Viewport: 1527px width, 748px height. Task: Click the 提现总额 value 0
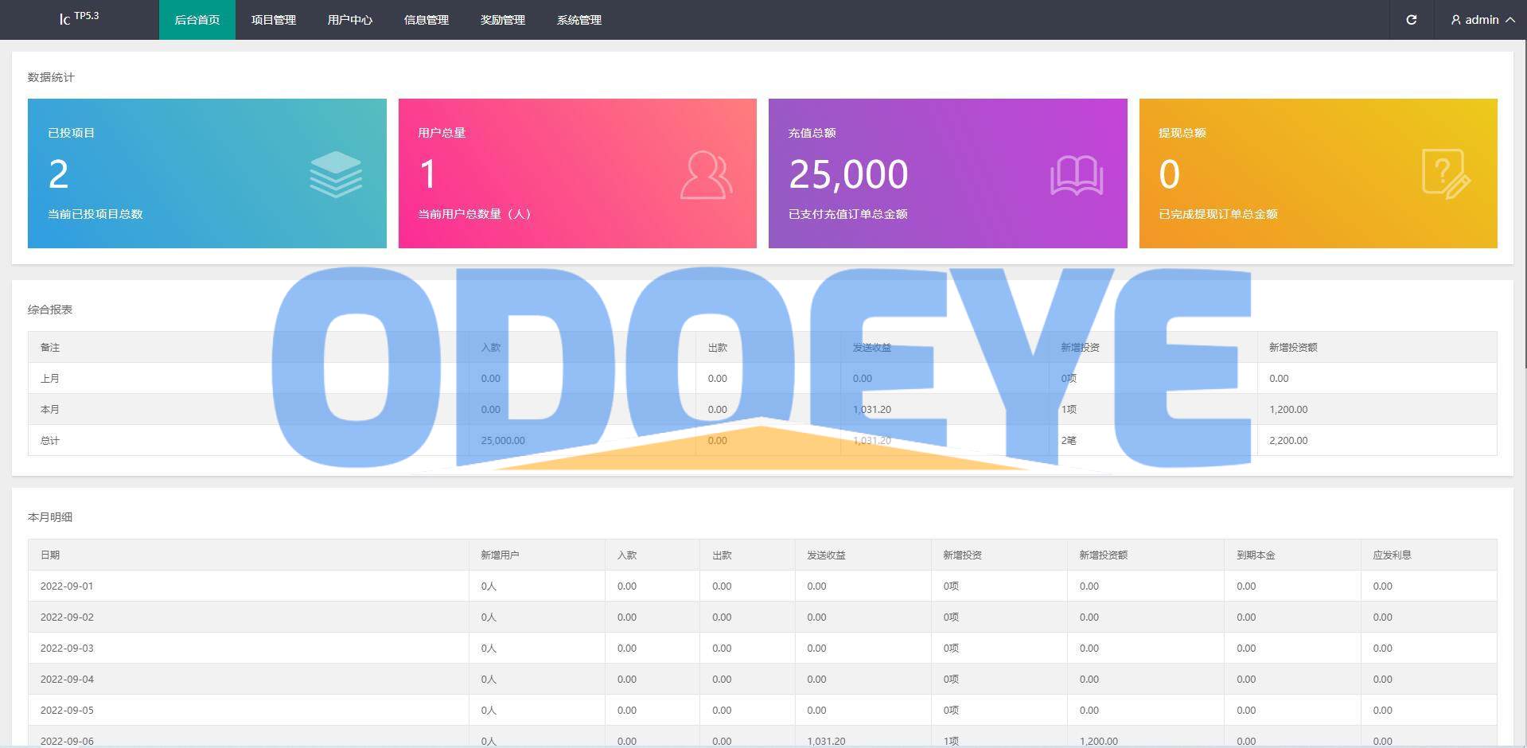click(1169, 174)
